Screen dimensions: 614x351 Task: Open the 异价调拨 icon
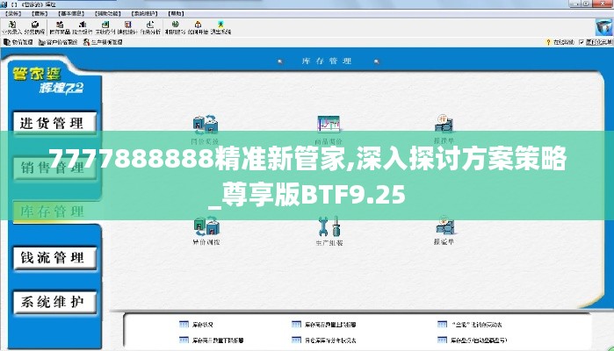pos(206,228)
